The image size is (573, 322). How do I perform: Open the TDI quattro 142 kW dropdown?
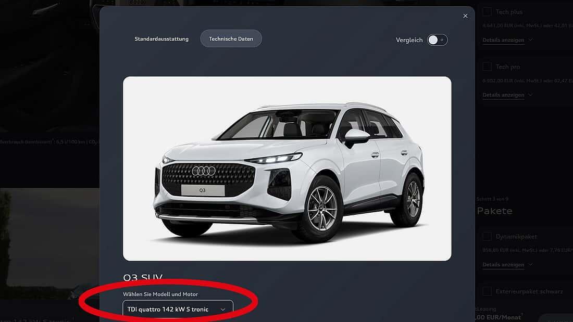pos(178,309)
